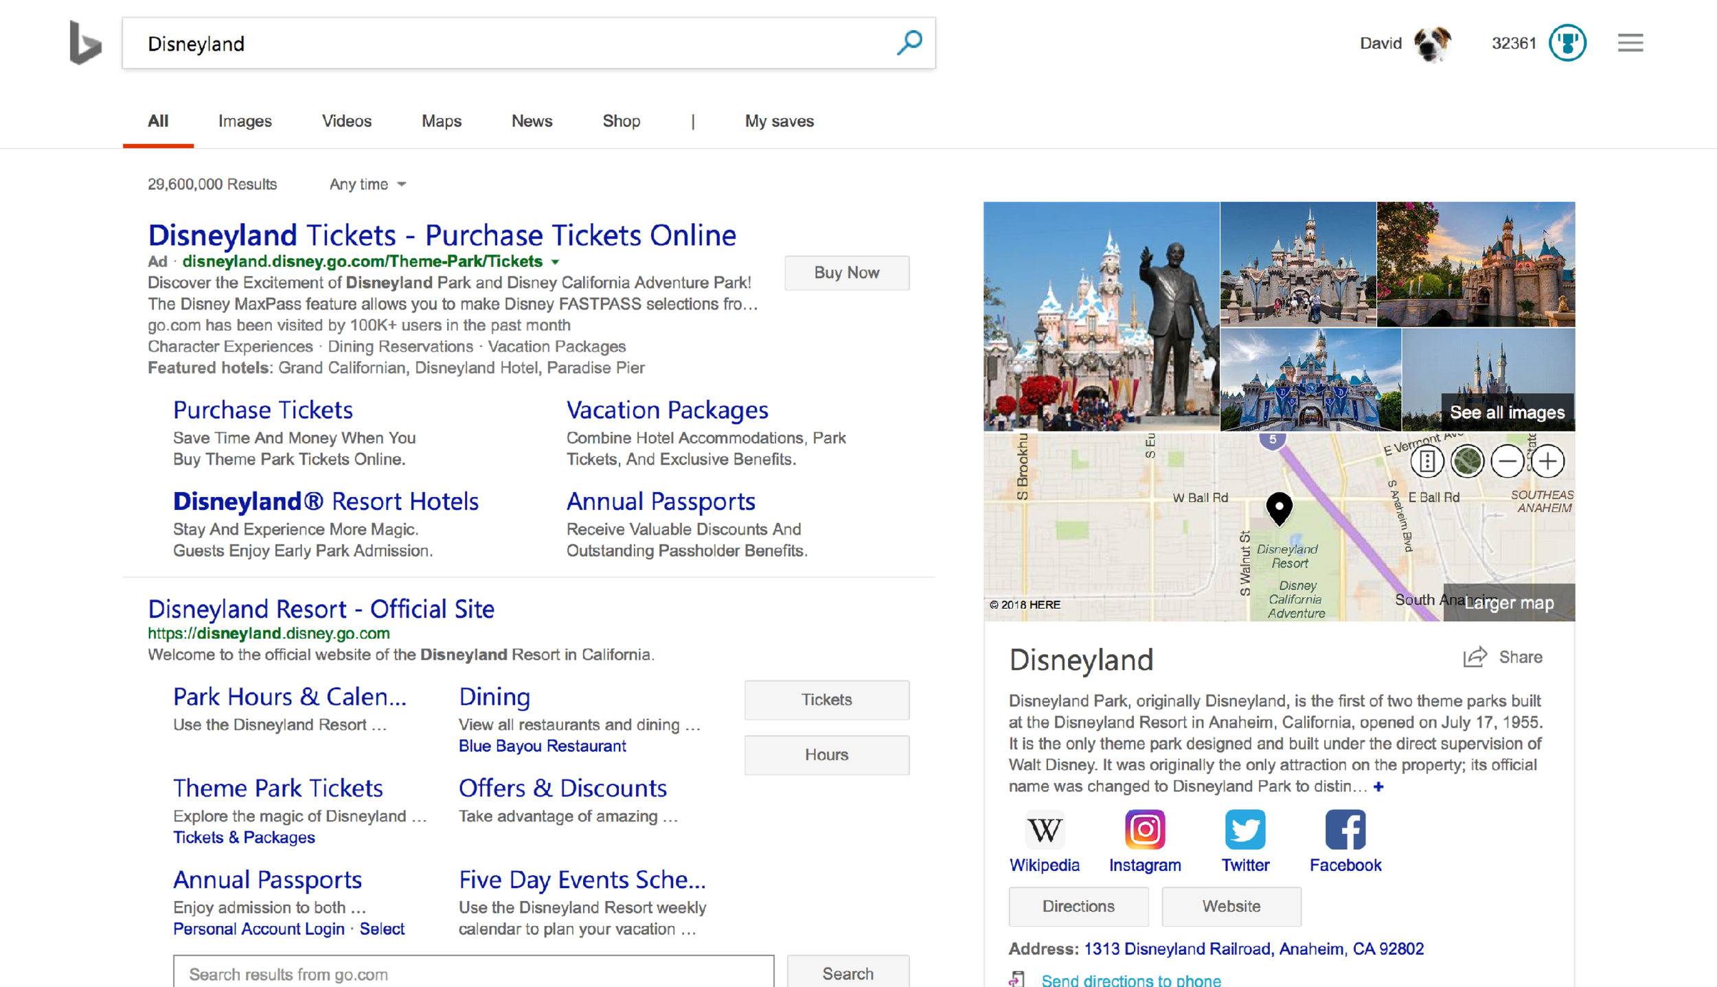Click the go.com site search field
Viewport: 1717px width, 987px height.
tap(473, 973)
